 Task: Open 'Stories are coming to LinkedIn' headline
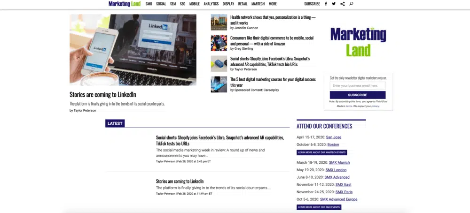pyautogui.click(x=103, y=95)
